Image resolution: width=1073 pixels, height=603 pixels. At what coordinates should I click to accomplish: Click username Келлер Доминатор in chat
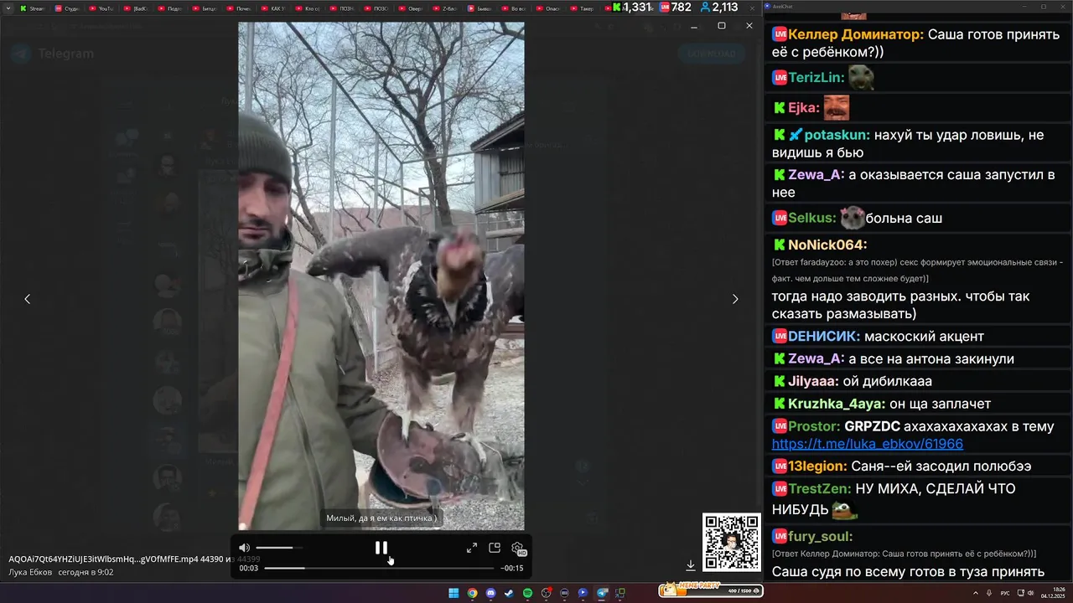(856, 34)
